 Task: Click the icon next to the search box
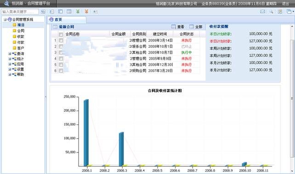[x=43, y=11]
